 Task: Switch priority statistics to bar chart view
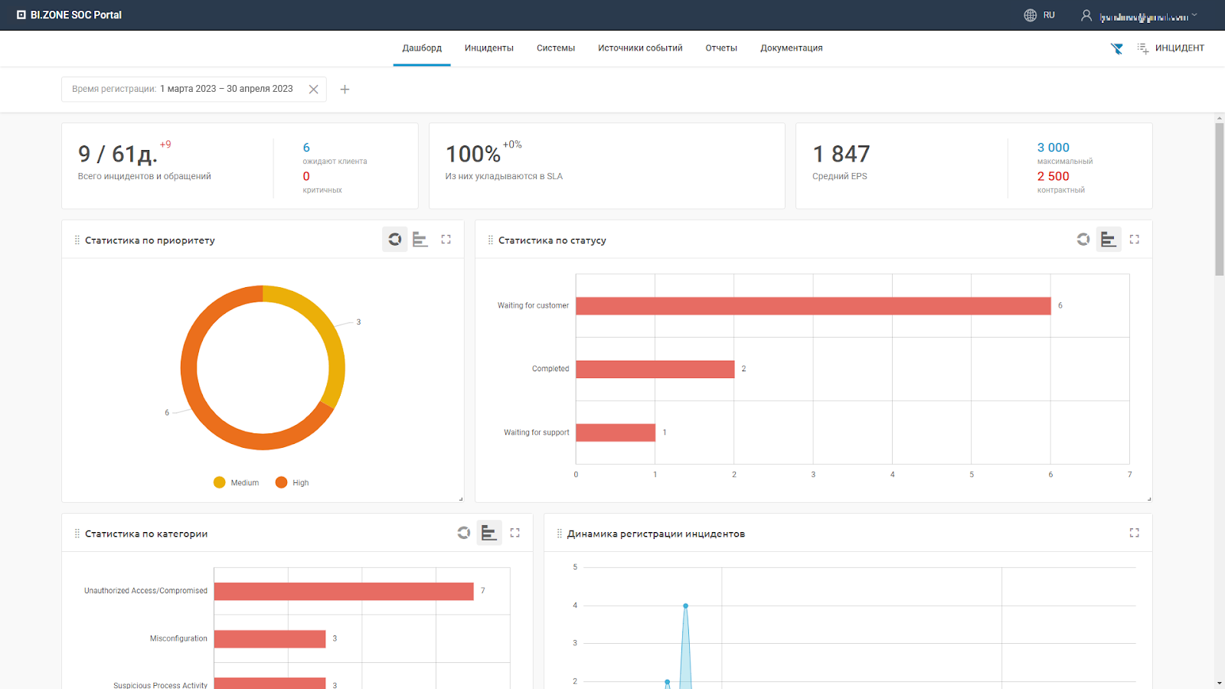pos(420,240)
